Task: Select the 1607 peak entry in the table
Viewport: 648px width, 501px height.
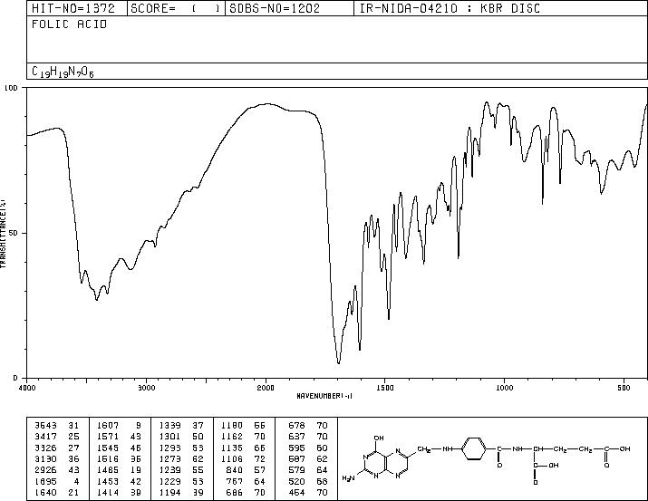Action: pos(119,426)
